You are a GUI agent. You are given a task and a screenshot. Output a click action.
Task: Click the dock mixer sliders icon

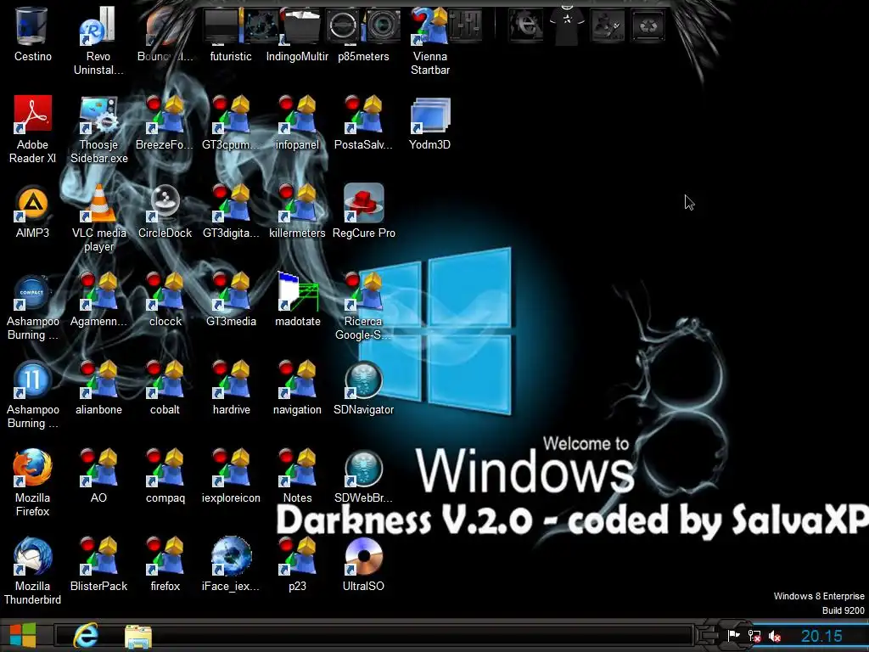click(x=465, y=25)
